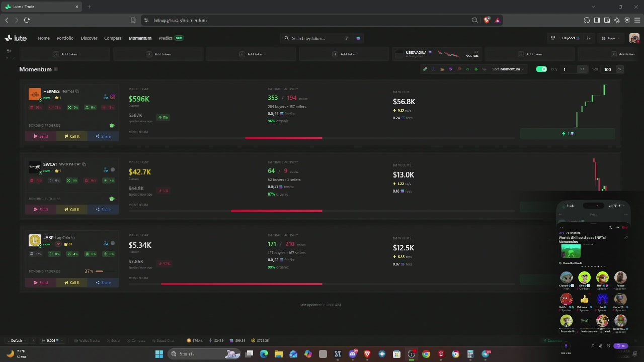Screen dimensions: 644x362
Task: Click the LARP token logo
Action: pyautogui.click(x=34, y=240)
